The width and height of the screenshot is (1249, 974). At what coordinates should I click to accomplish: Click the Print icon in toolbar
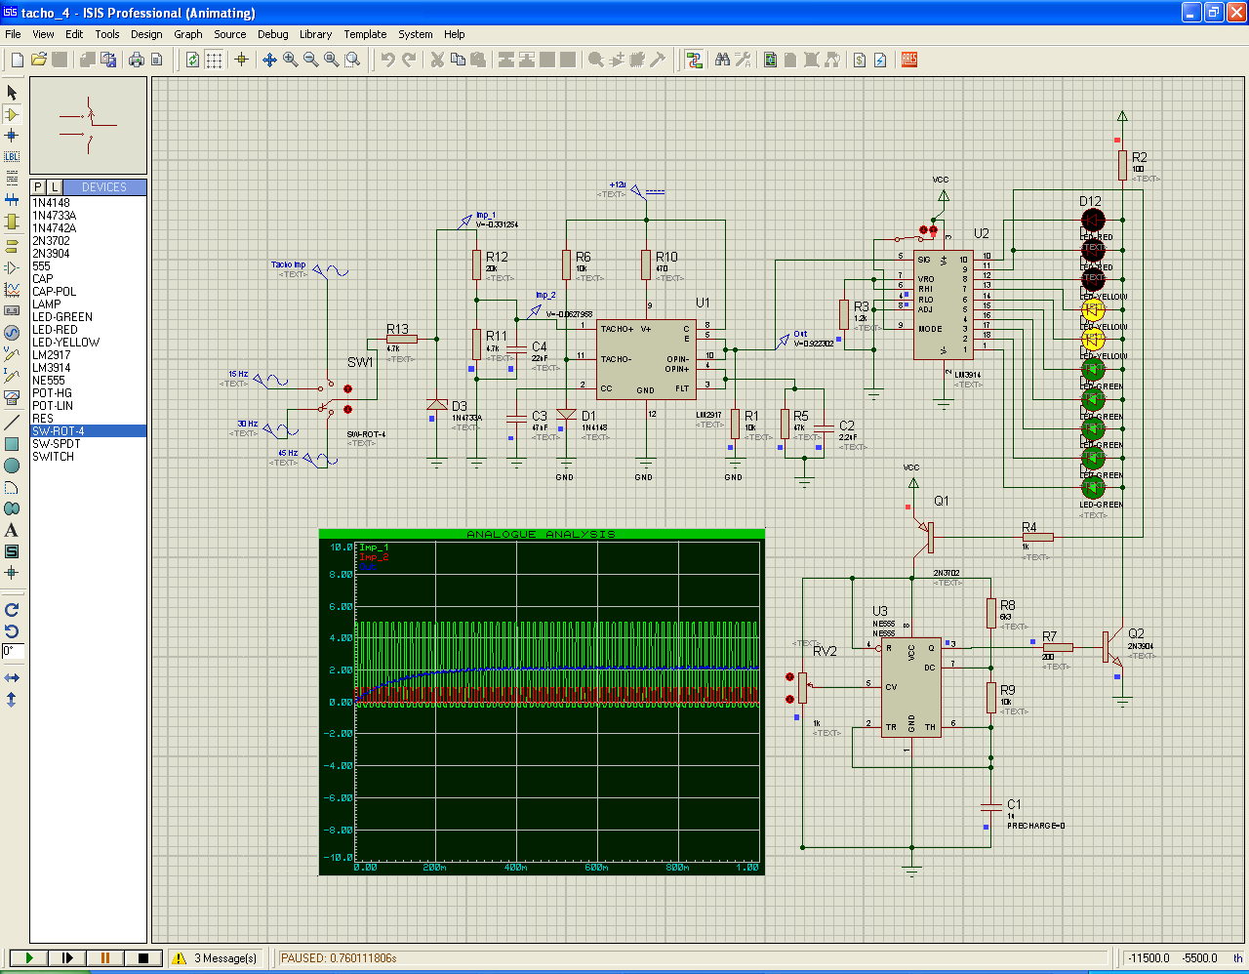click(x=137, y=60)
